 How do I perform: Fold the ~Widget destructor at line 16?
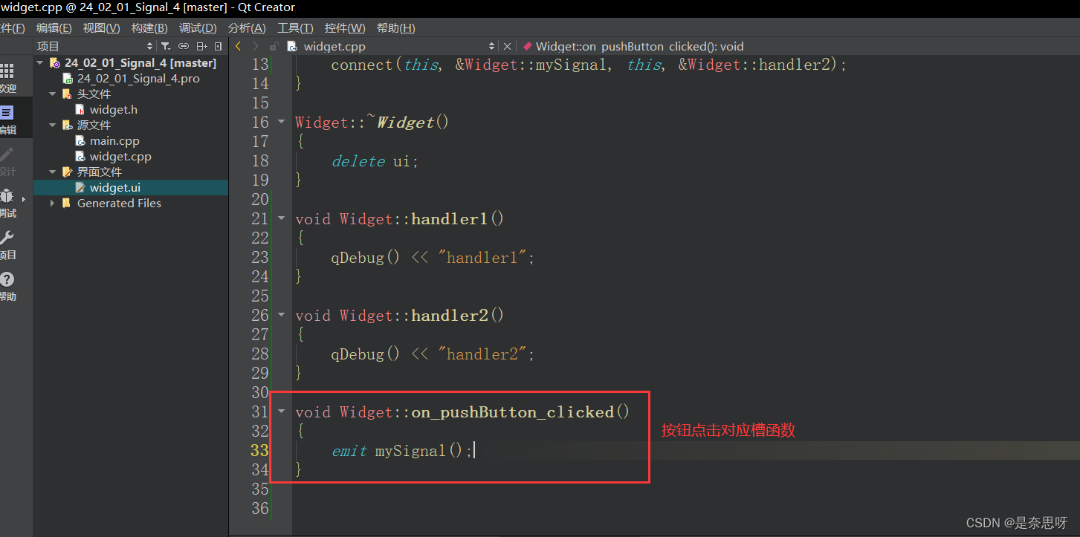281,121
